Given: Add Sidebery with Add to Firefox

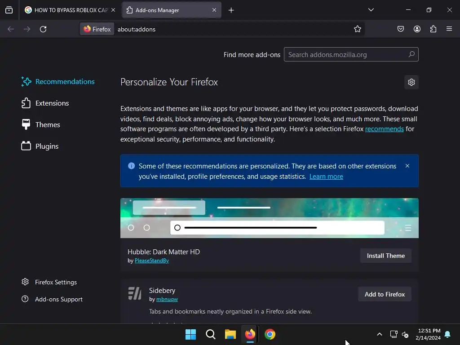Looking at the screenshot, I should [x=385, y=294].
